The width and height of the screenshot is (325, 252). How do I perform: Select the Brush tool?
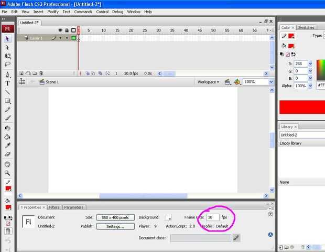8,118
